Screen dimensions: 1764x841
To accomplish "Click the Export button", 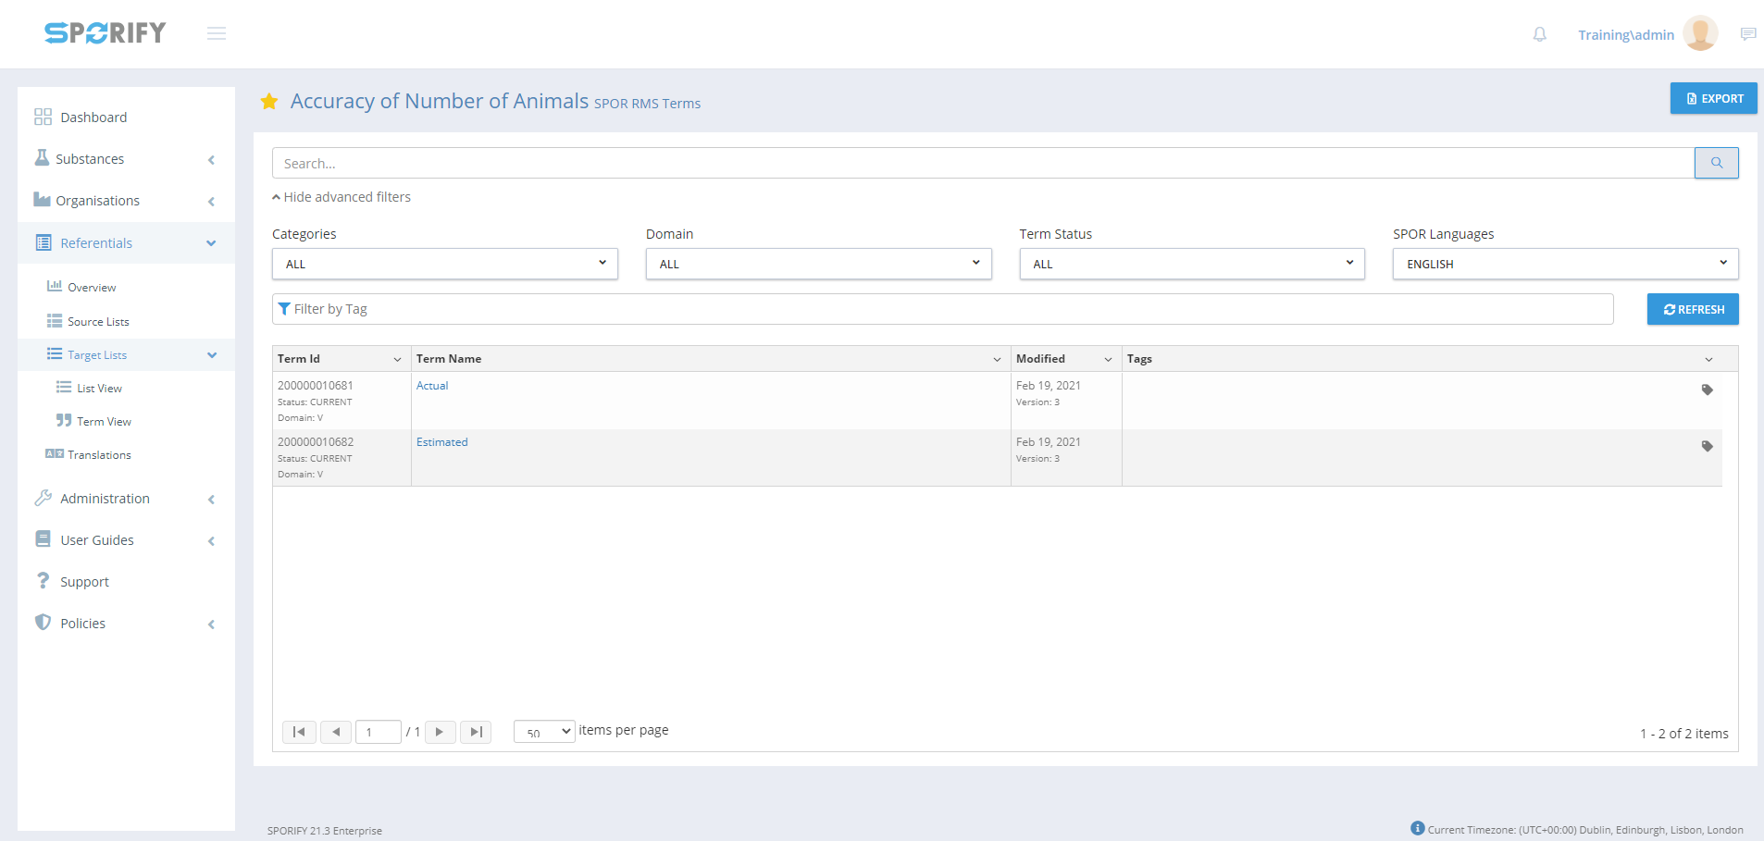I will click(1713, 99).
